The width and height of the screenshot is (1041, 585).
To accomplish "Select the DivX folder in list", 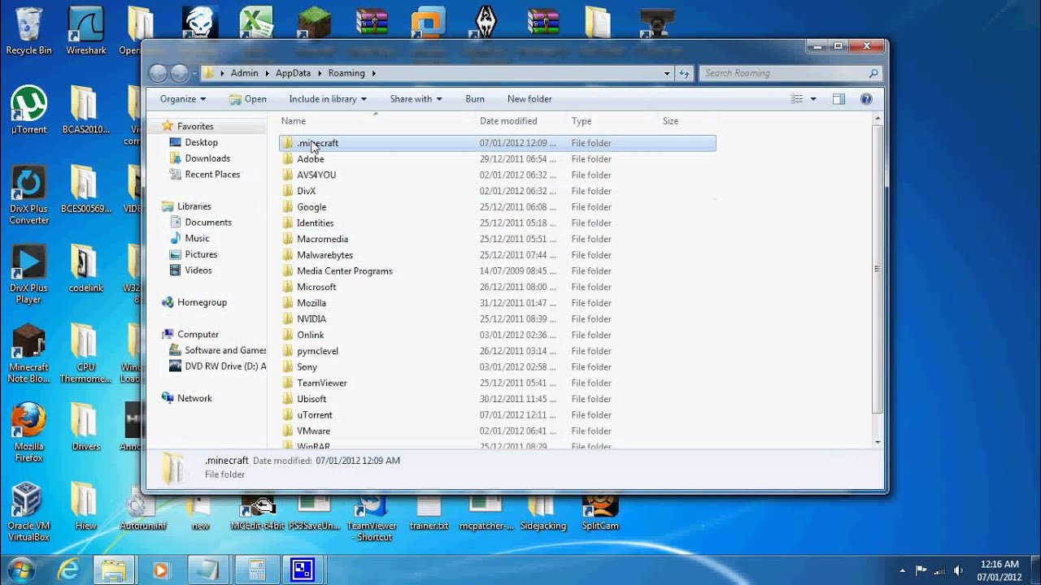I will 306,191.
